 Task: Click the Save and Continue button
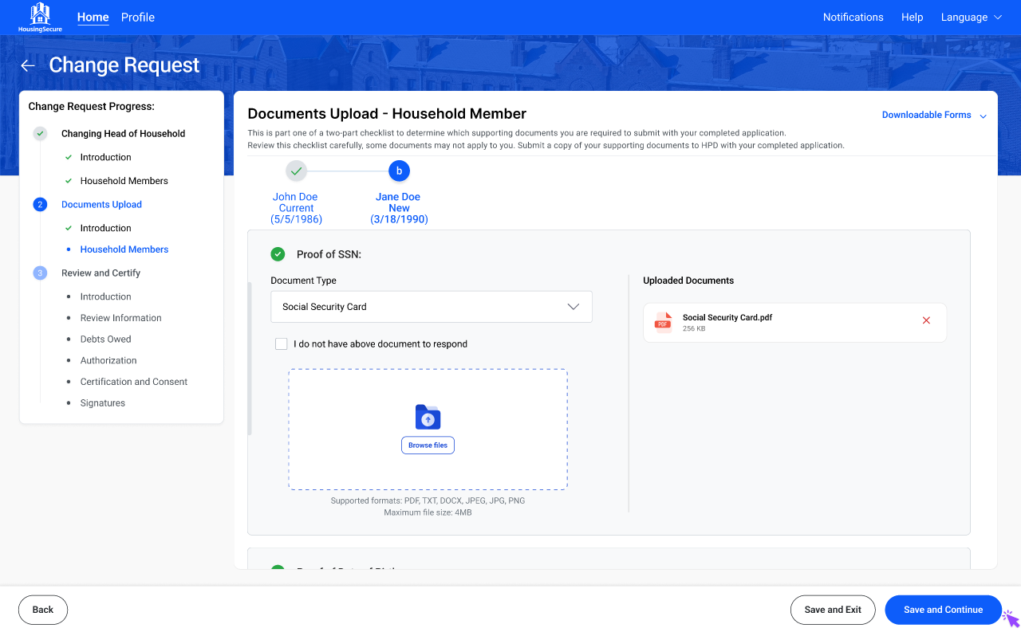pos(943,610)
